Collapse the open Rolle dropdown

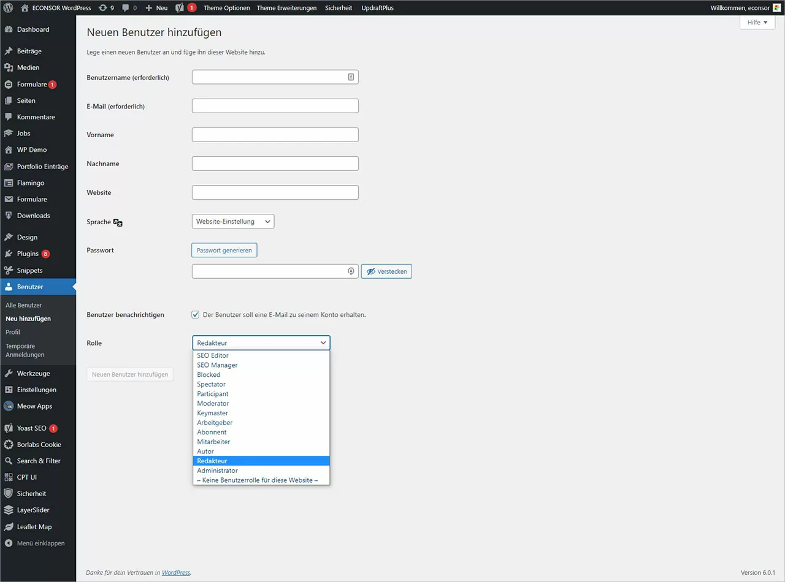click(x=261, y=342)
